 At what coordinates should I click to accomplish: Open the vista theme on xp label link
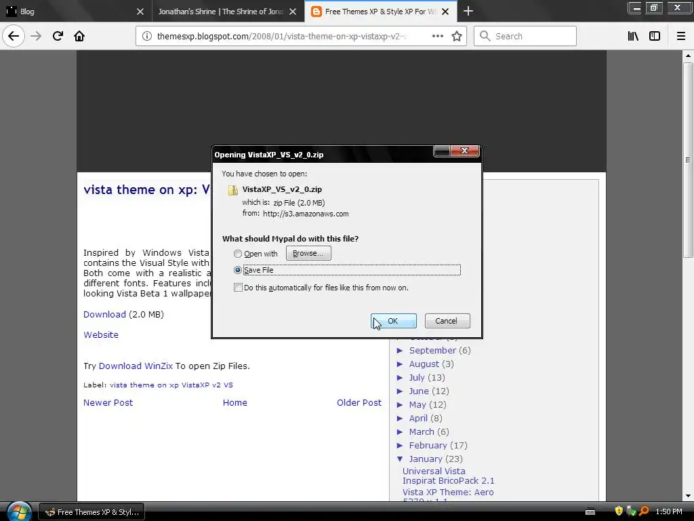coord(171,385)
